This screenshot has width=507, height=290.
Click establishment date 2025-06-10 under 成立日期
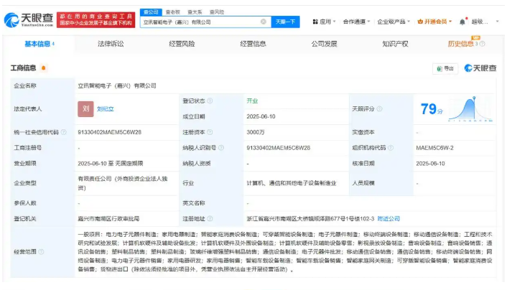[x=261, y=116]
